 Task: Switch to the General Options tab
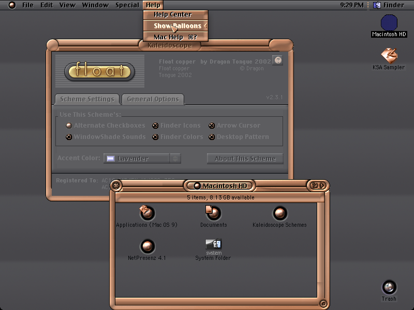[153, 99]
